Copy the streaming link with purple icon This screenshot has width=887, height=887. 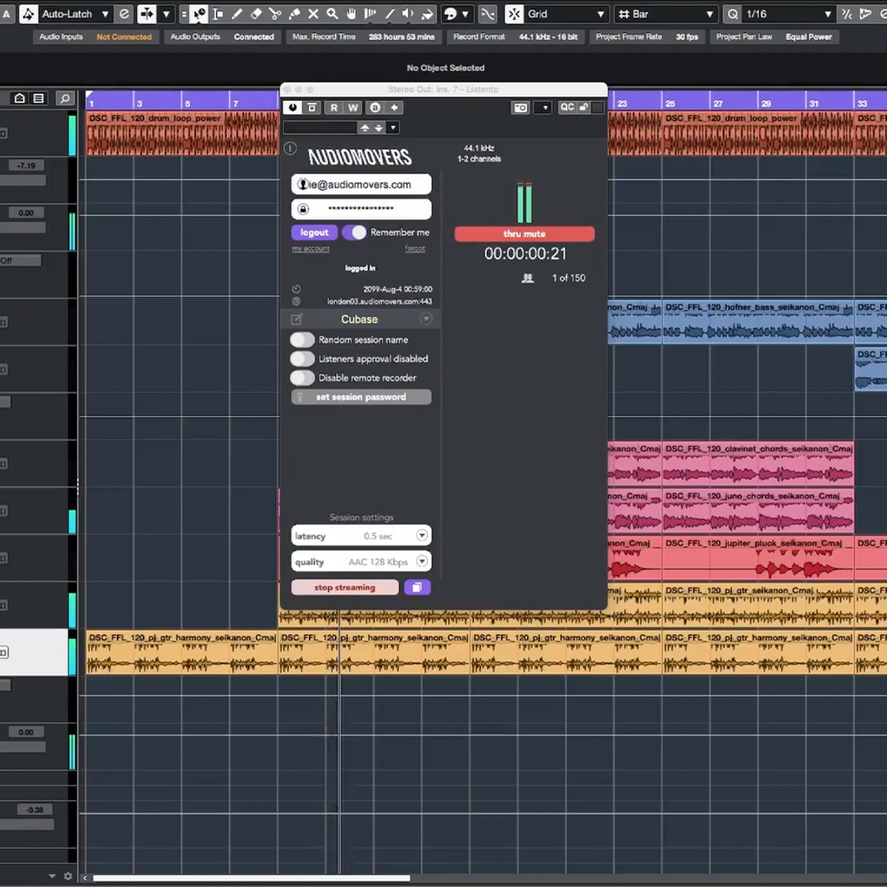pos(417,587)
